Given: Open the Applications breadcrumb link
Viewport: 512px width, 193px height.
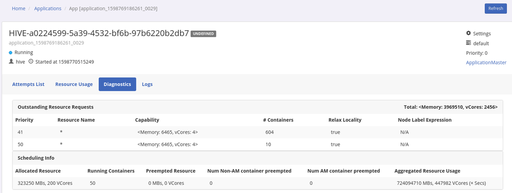Looking at the screenshot, I should (48, 9).
